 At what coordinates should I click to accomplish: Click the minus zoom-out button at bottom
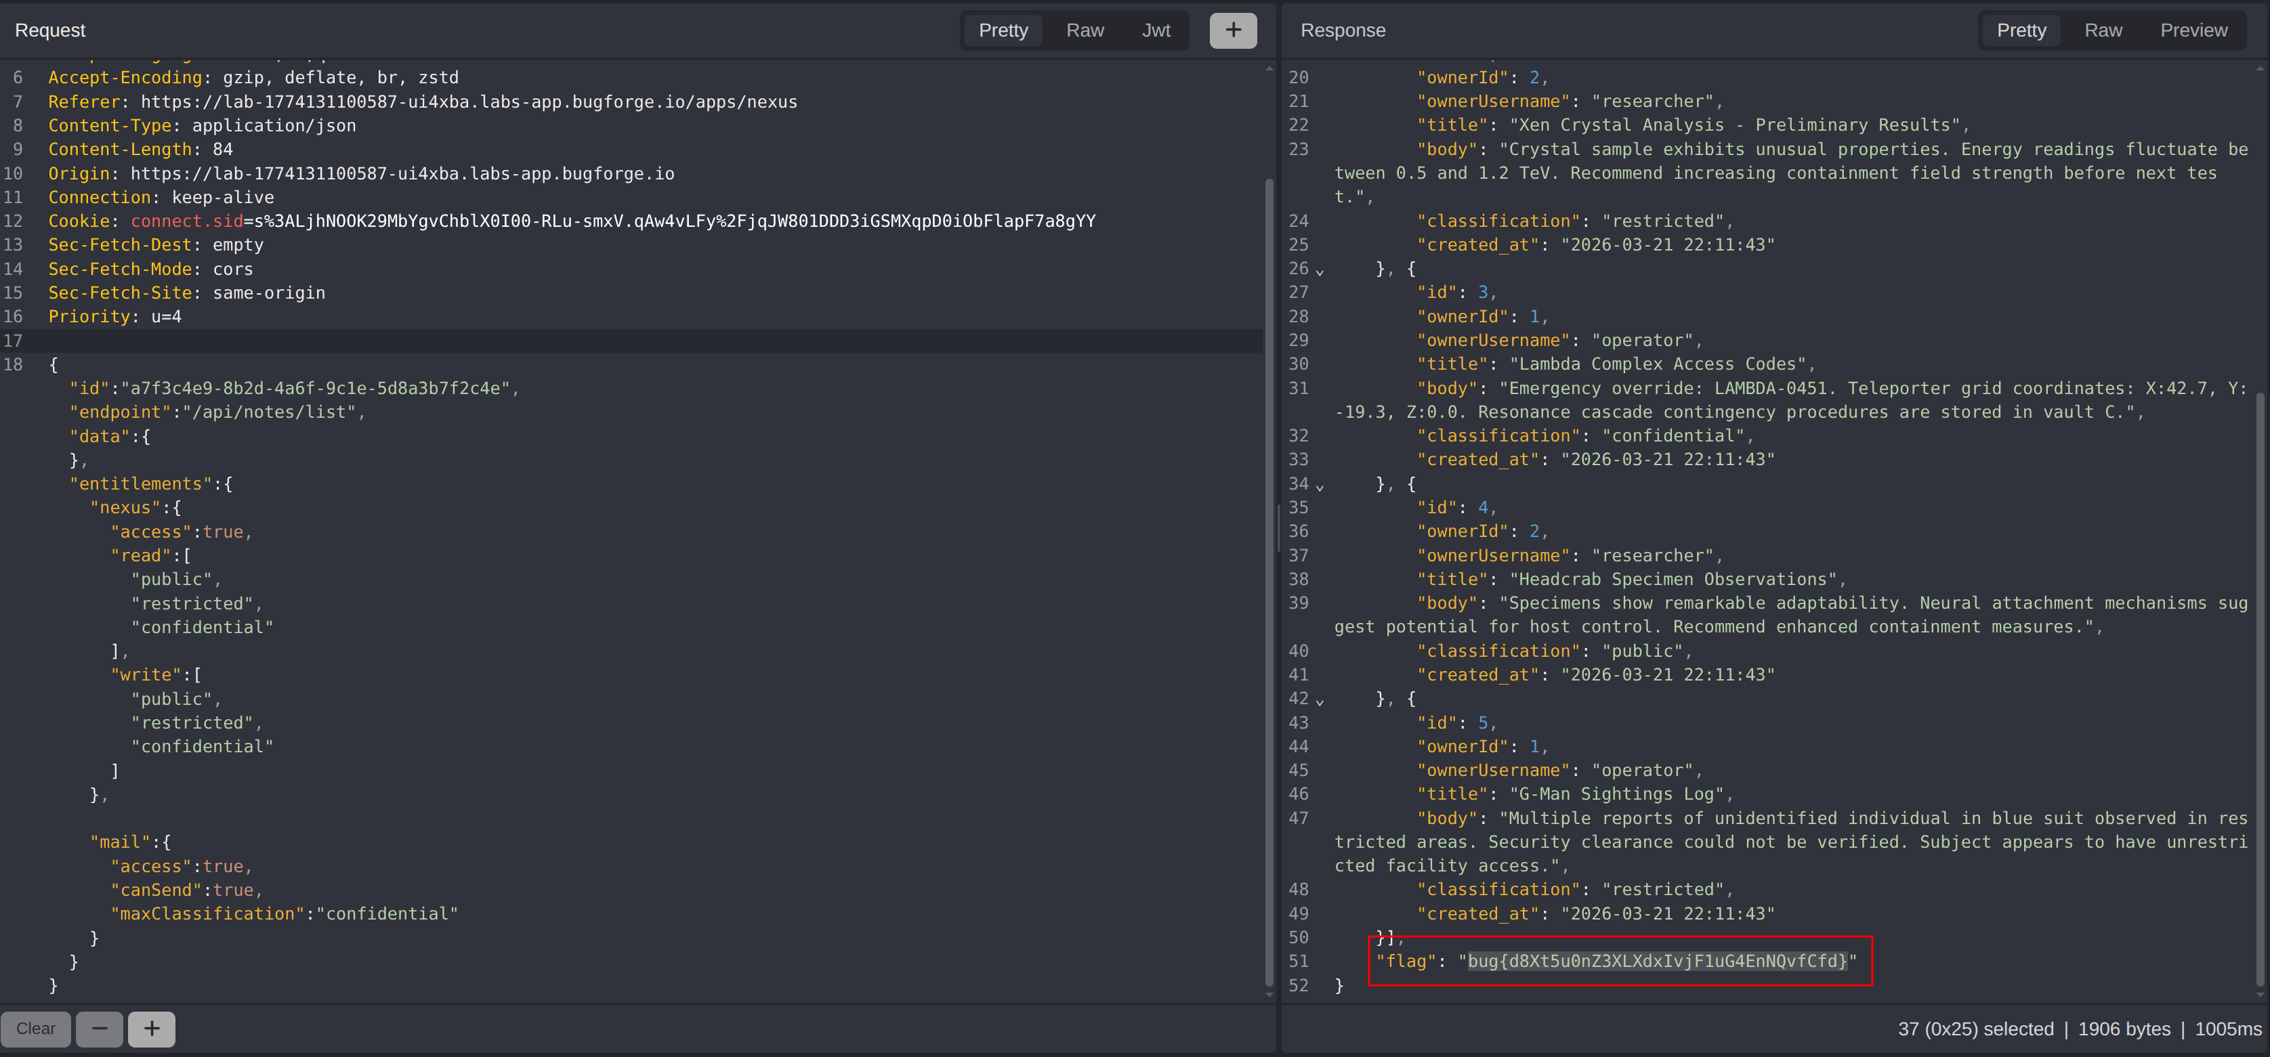pyautogui.click(x=100, y=1029)
